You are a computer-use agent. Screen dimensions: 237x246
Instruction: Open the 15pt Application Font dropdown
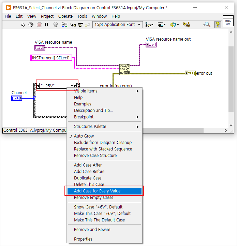[118, 25]
